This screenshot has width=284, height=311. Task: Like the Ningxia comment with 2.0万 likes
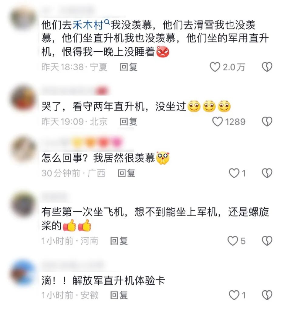tap(215, 67)
